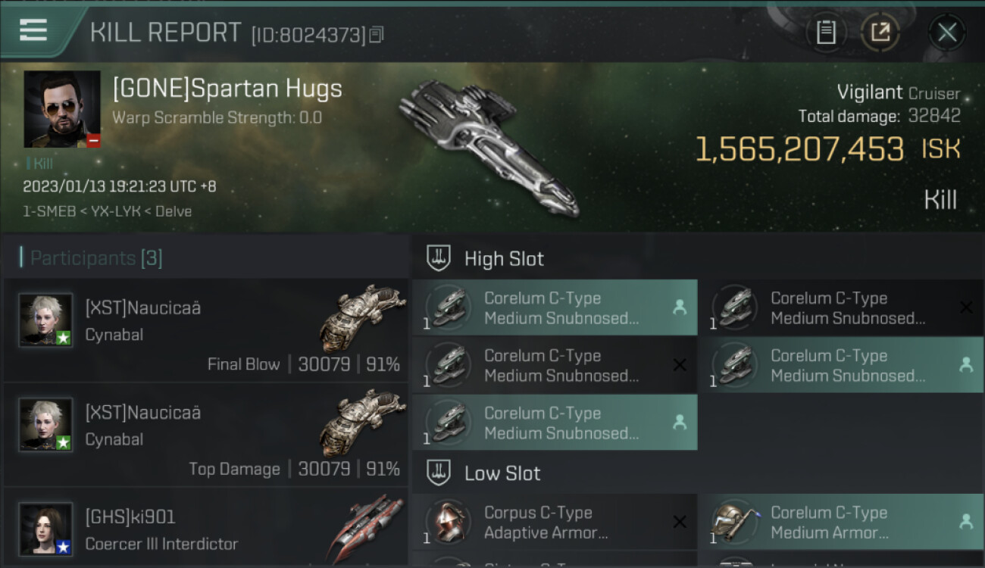Select the Low Slot section header
The height and width of the screenshot is (568, 985).
pyautogui.click(x=502, y=474)
